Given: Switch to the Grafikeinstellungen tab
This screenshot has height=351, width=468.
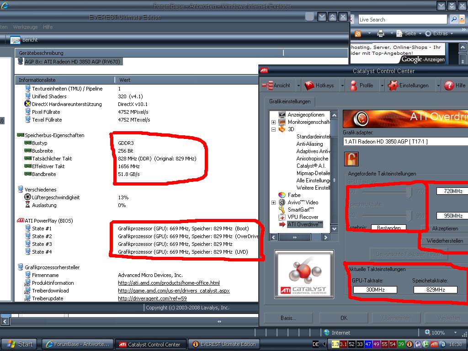Looking at the screenshot, I should pyautogui.click(x=289, y=101).
